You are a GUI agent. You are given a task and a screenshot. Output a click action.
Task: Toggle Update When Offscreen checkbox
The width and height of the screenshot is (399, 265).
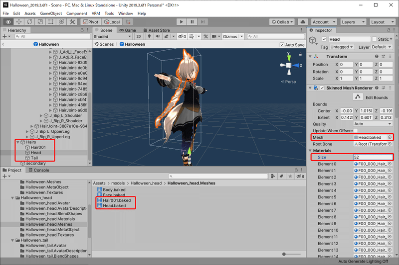pyautogui.click(x=356, y=131)
